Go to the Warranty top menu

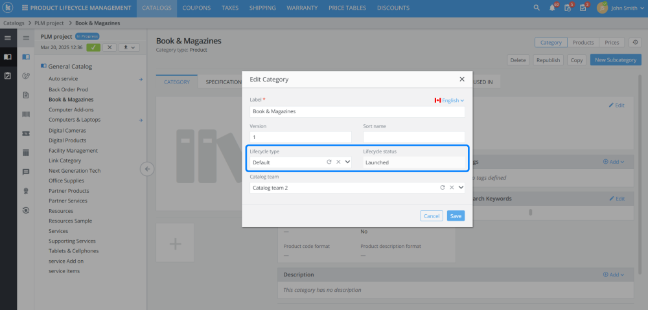[302, 8]
